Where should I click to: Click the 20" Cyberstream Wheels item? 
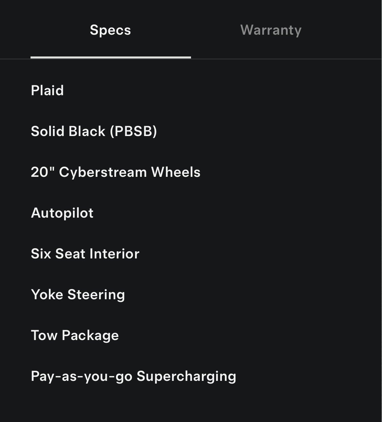pos(115,172)
